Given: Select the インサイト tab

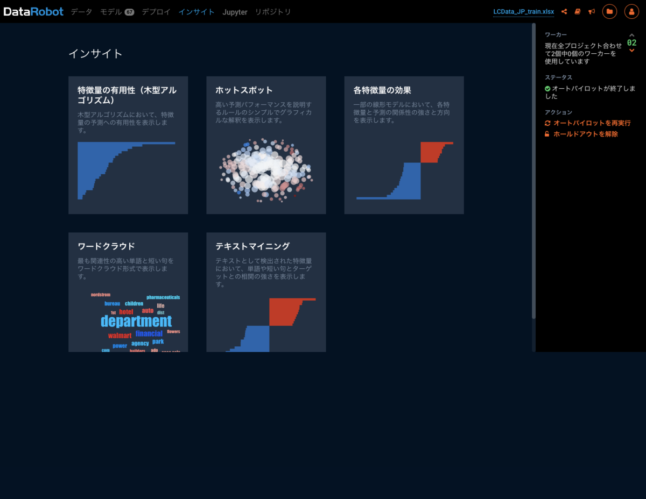Looking at the screenshot, I should [x=196, y=12].
